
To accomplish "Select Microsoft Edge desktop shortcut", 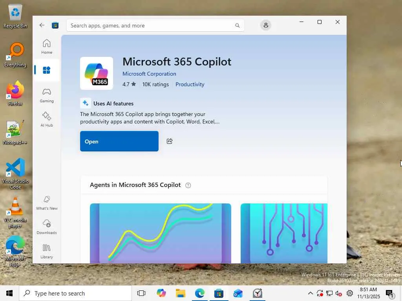I will [15, 252].
